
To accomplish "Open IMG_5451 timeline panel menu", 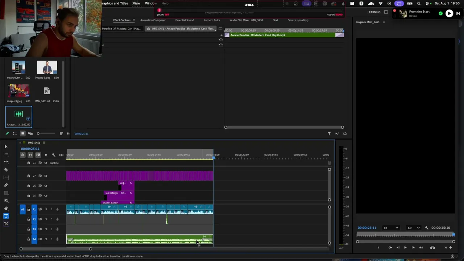I will coord(44,143).
